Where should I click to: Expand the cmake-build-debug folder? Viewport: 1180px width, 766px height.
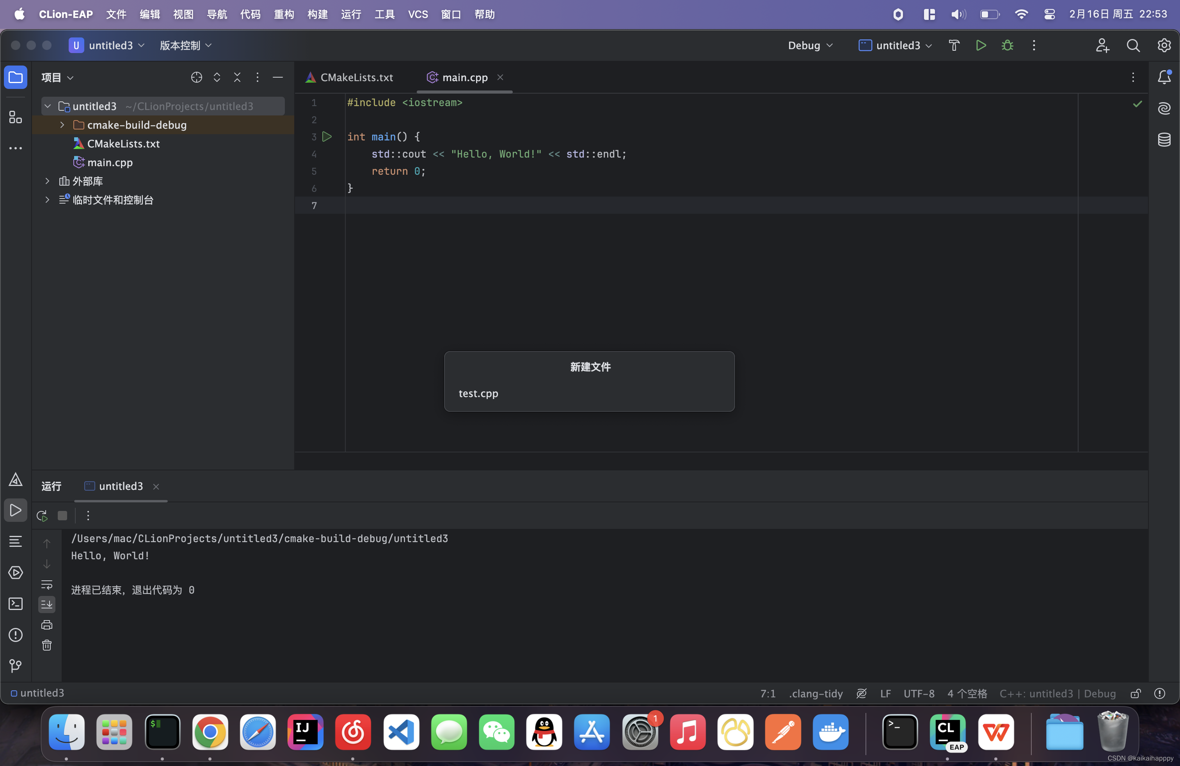coord(62,125)
